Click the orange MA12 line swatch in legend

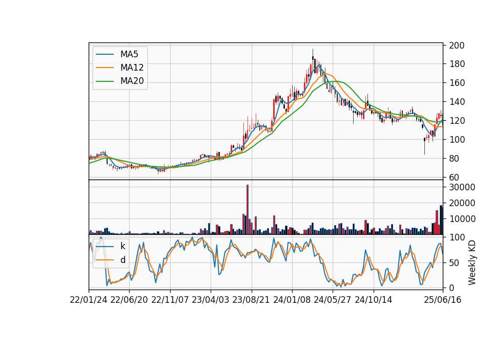coord(105,68)
